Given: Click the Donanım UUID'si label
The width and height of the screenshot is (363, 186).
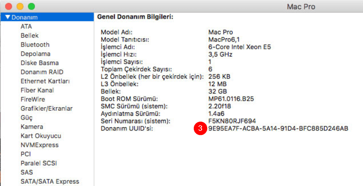Looking at the screenshot, I should pos(127,129).
